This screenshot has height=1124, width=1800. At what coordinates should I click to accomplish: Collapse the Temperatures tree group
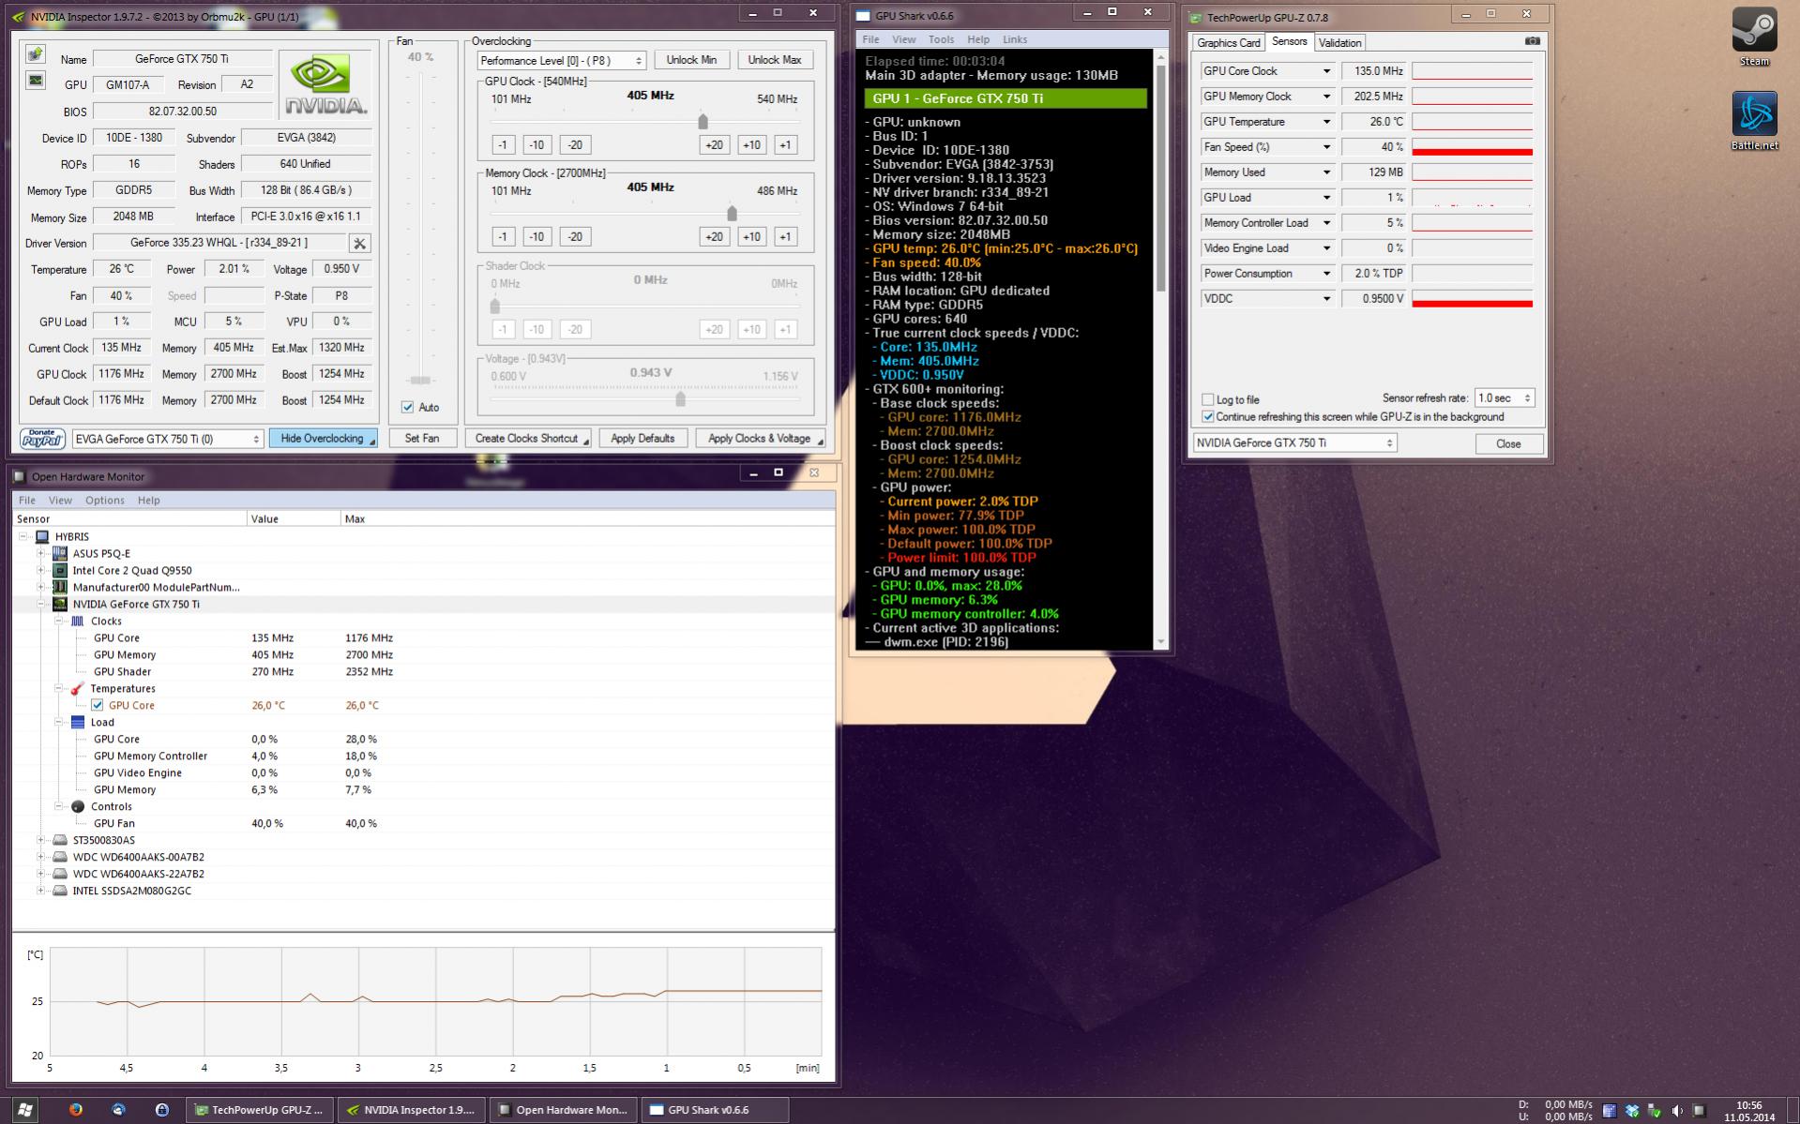click(x=58, y=688)
